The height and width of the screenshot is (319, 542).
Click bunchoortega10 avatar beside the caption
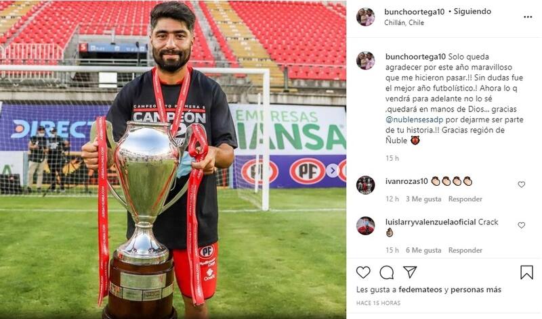point(365,61)
